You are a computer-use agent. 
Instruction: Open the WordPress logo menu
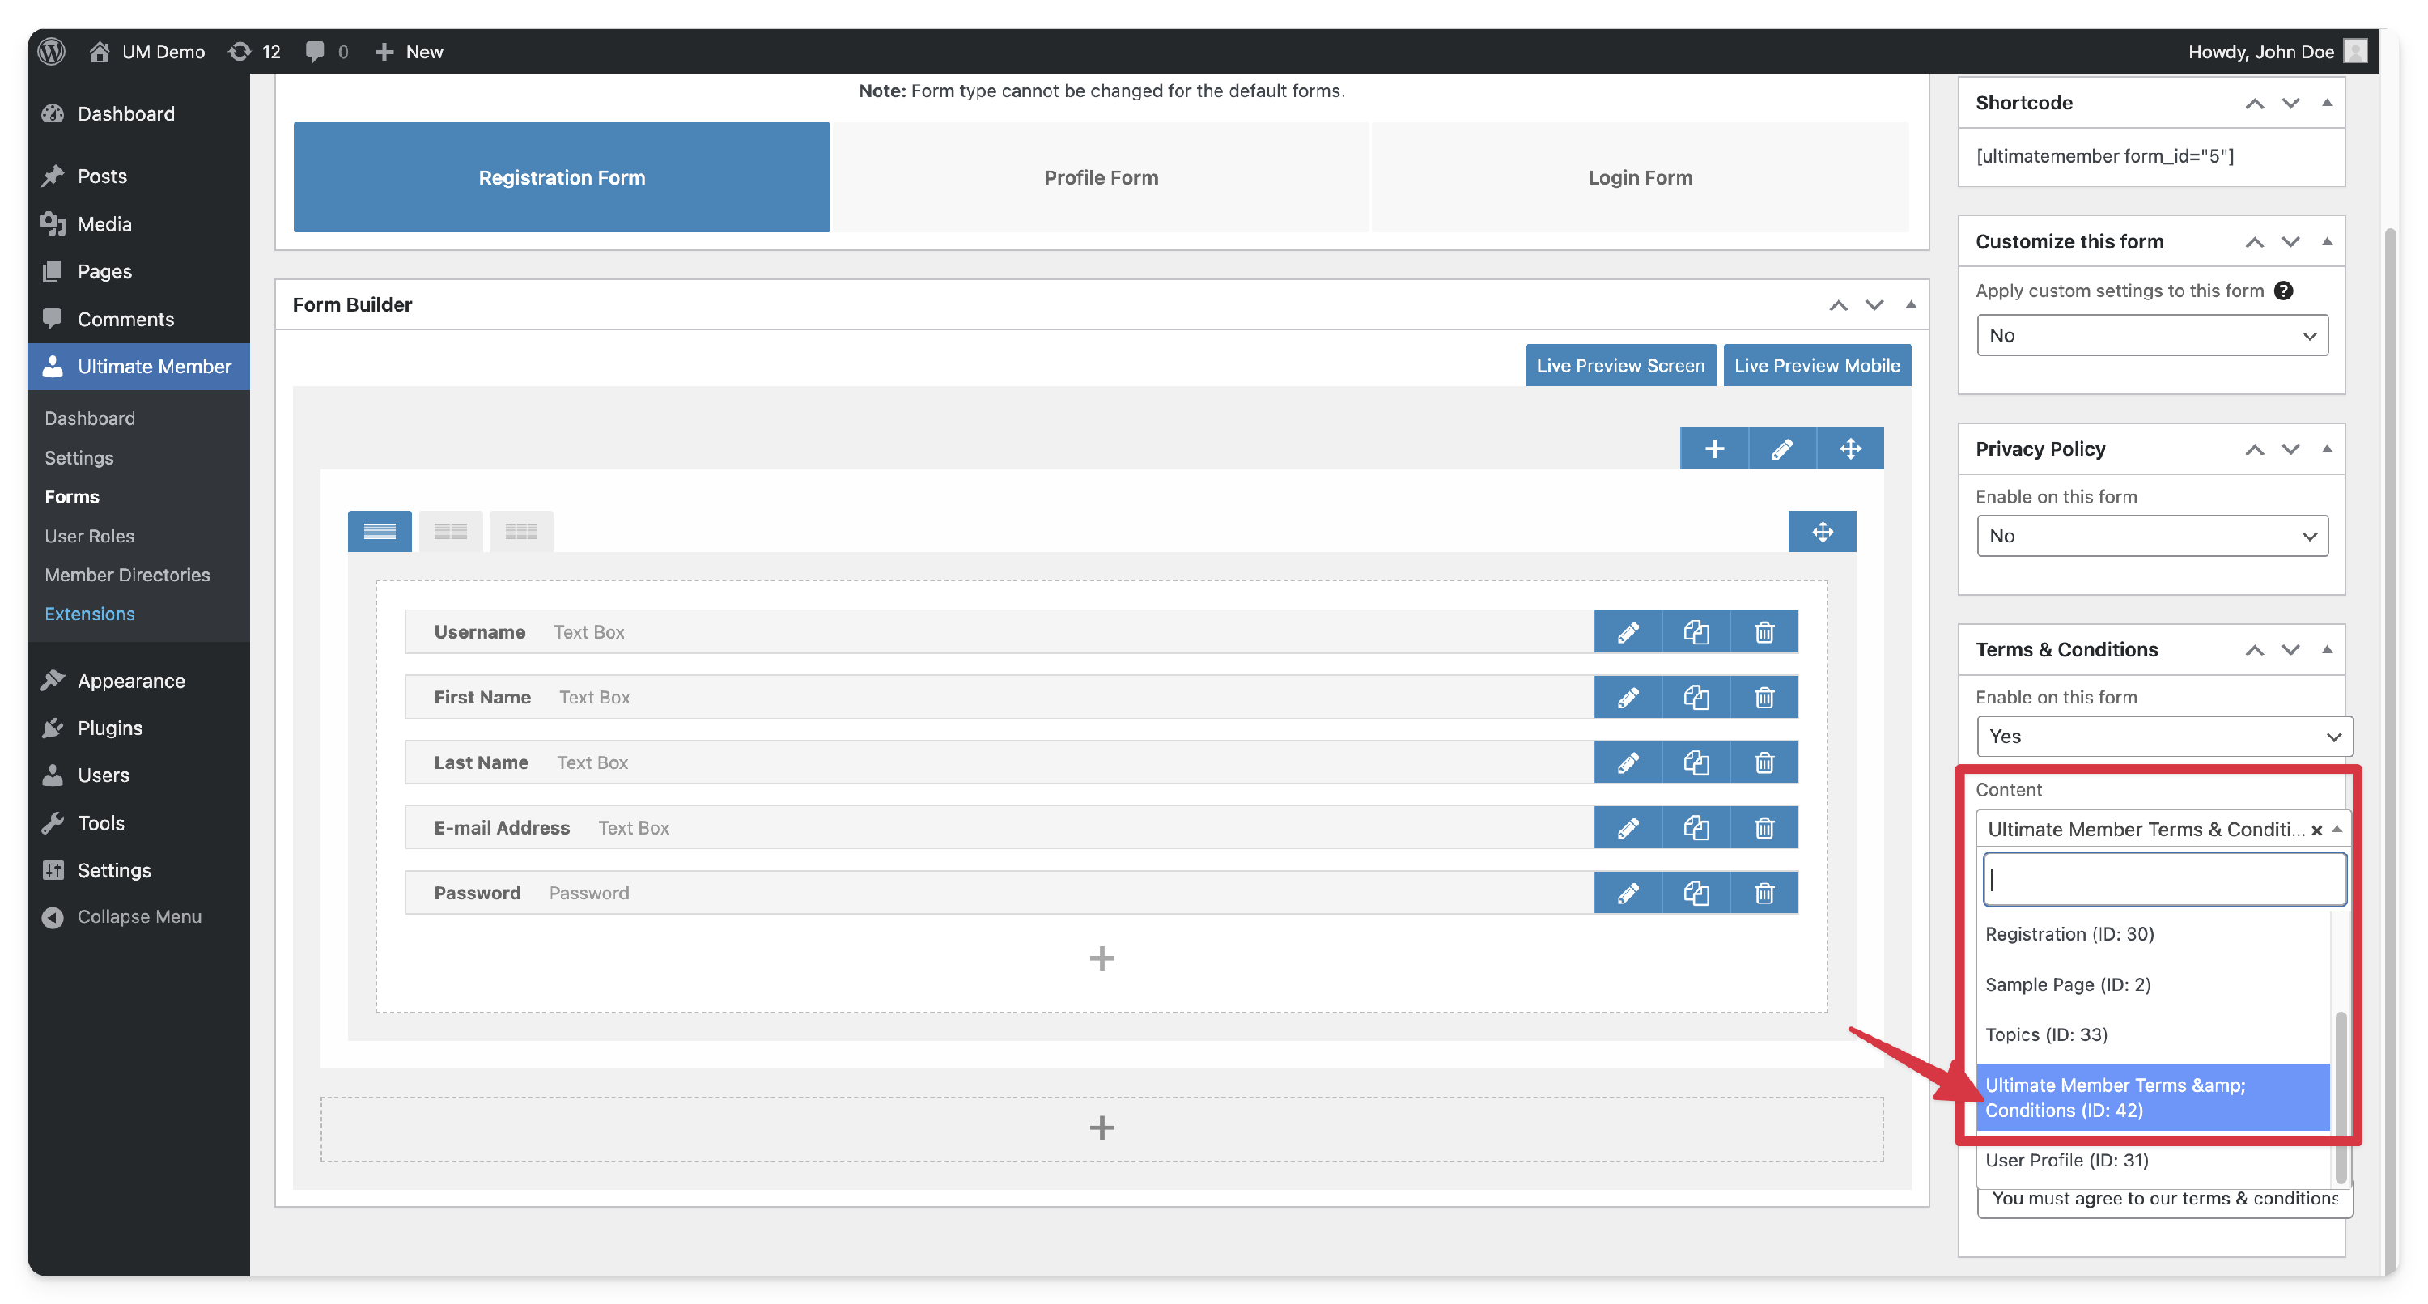click(52, 51)
